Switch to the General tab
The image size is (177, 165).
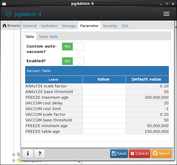click(30, 26)
